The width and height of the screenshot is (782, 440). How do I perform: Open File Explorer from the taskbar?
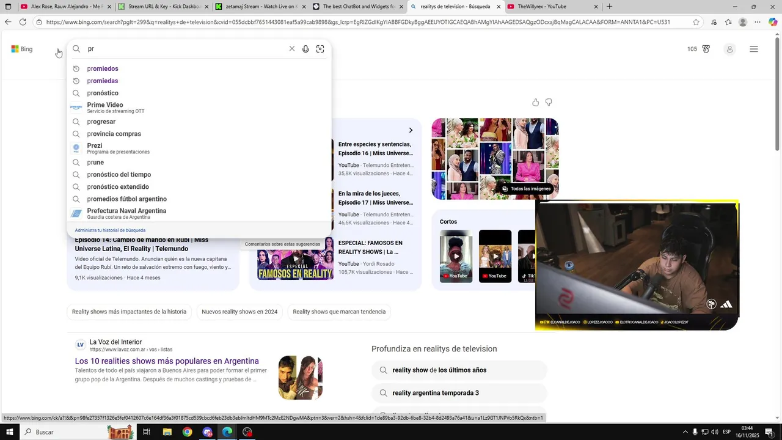167,432
